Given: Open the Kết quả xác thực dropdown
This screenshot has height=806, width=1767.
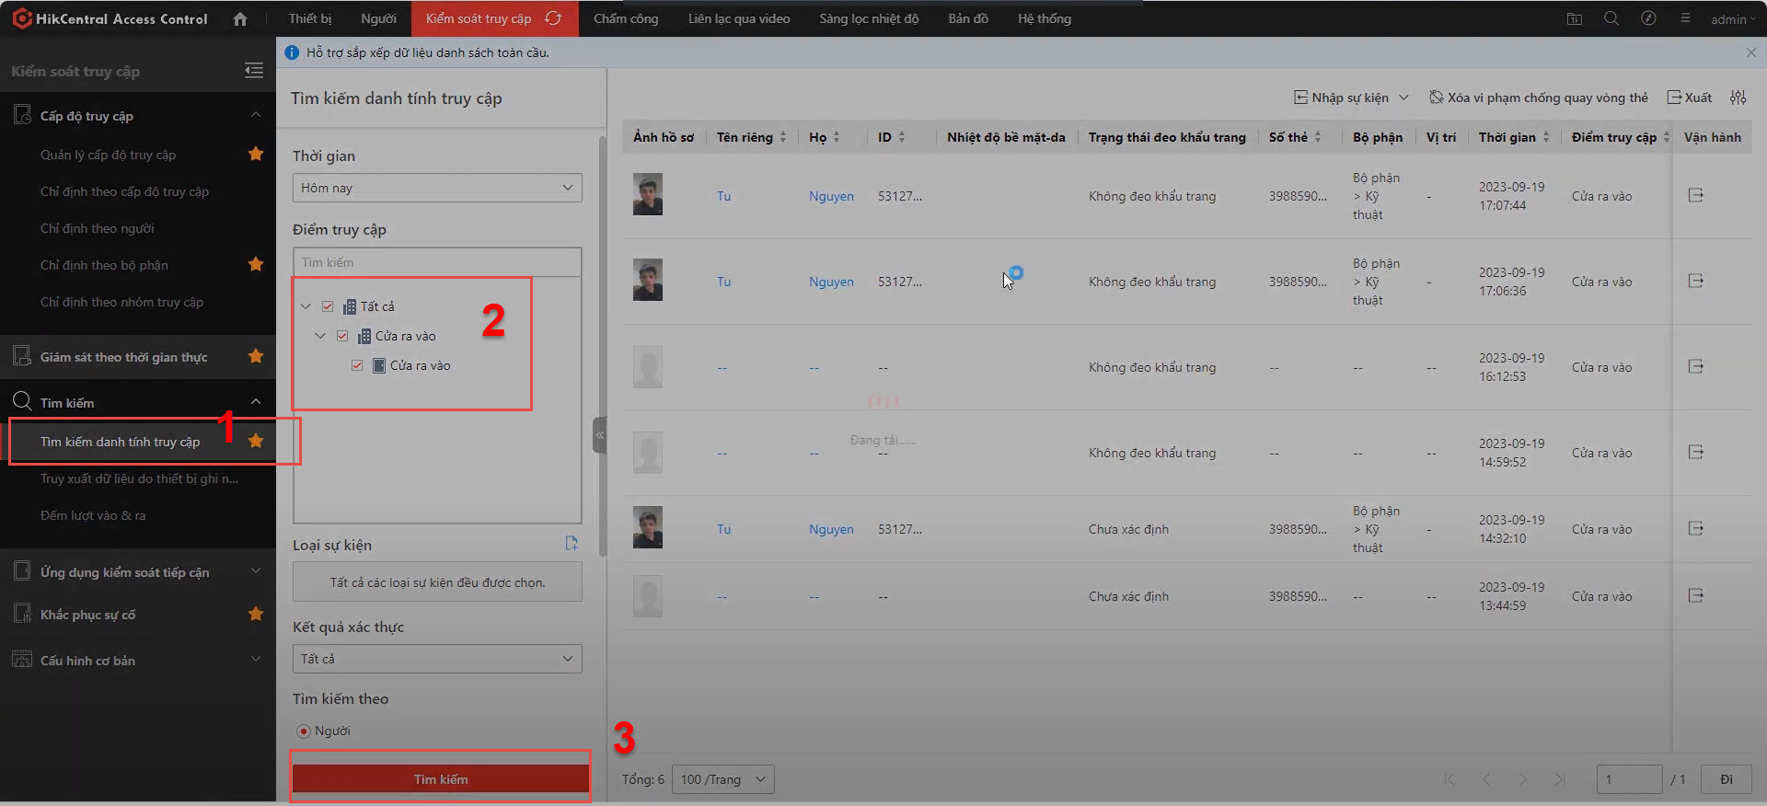Looking at the screenshot, I should pyautogui.click(x=437, y=659).
